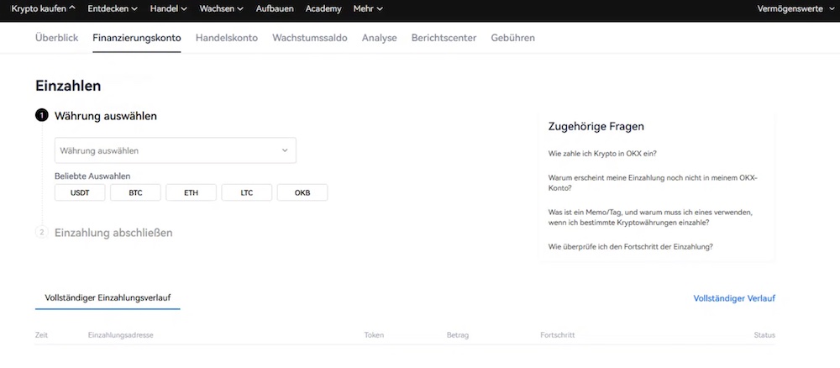The height and width of the screenshot is (368, 840).
Task: Click the Token column header
Action: pyautogui.click(x=374, y=335)
